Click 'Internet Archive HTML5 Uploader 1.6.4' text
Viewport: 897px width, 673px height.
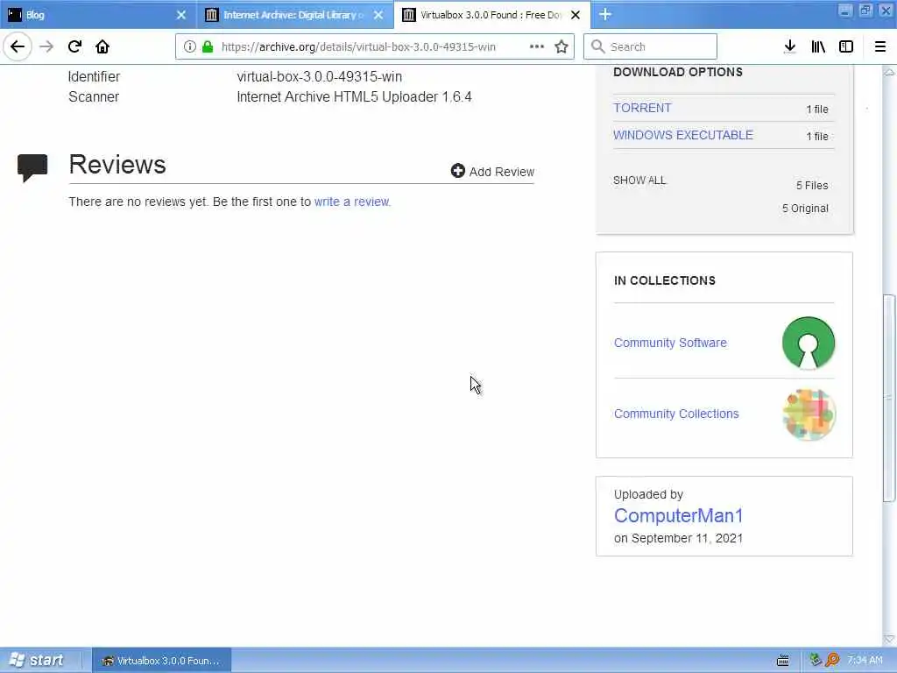coord(354,96)
